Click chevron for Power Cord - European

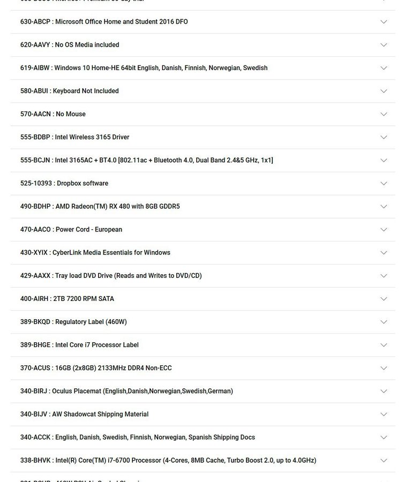point(384,229)
